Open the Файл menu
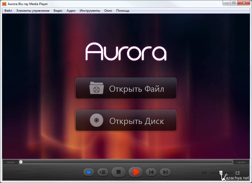 pyautogui.click(x=8, y=11)
